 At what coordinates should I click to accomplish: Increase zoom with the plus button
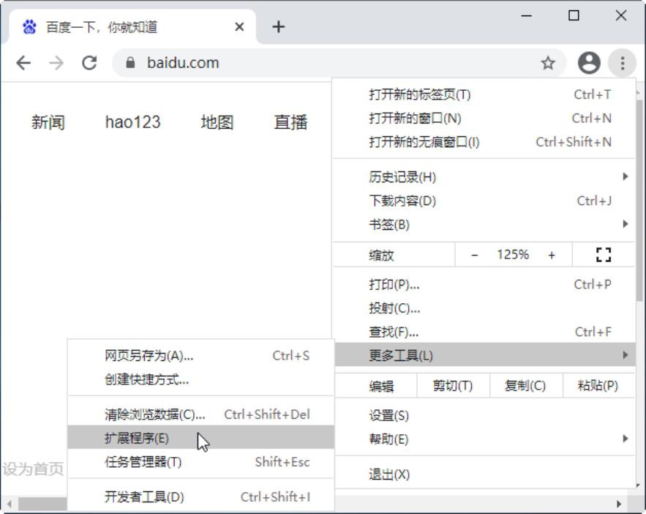pyautogui.click(x=552, y=255)
